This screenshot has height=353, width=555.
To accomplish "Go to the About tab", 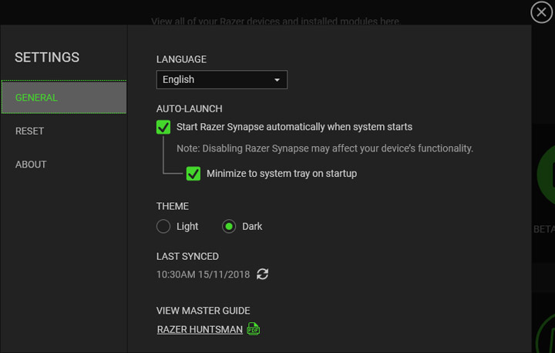I will point(32,164).
